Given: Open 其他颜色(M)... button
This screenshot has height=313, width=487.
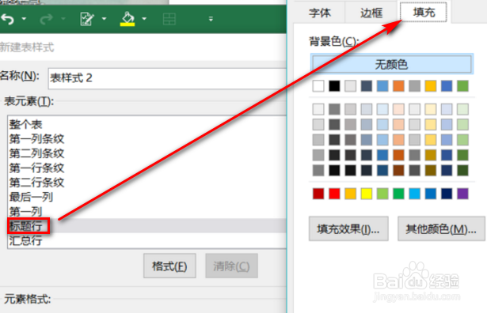Looking at the screenshot, I should tap(441, 229).
